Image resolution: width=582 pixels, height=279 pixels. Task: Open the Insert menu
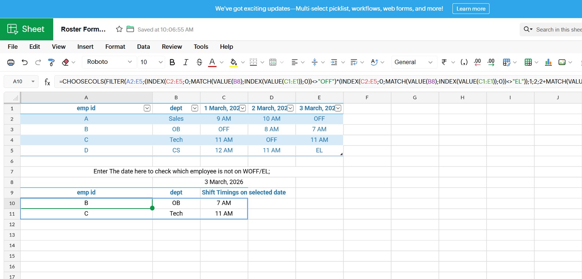click(85, 47)
